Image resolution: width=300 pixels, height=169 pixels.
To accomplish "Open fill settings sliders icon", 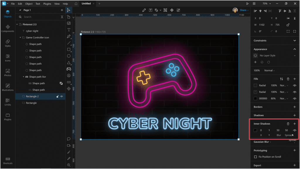I will [282, 79].
